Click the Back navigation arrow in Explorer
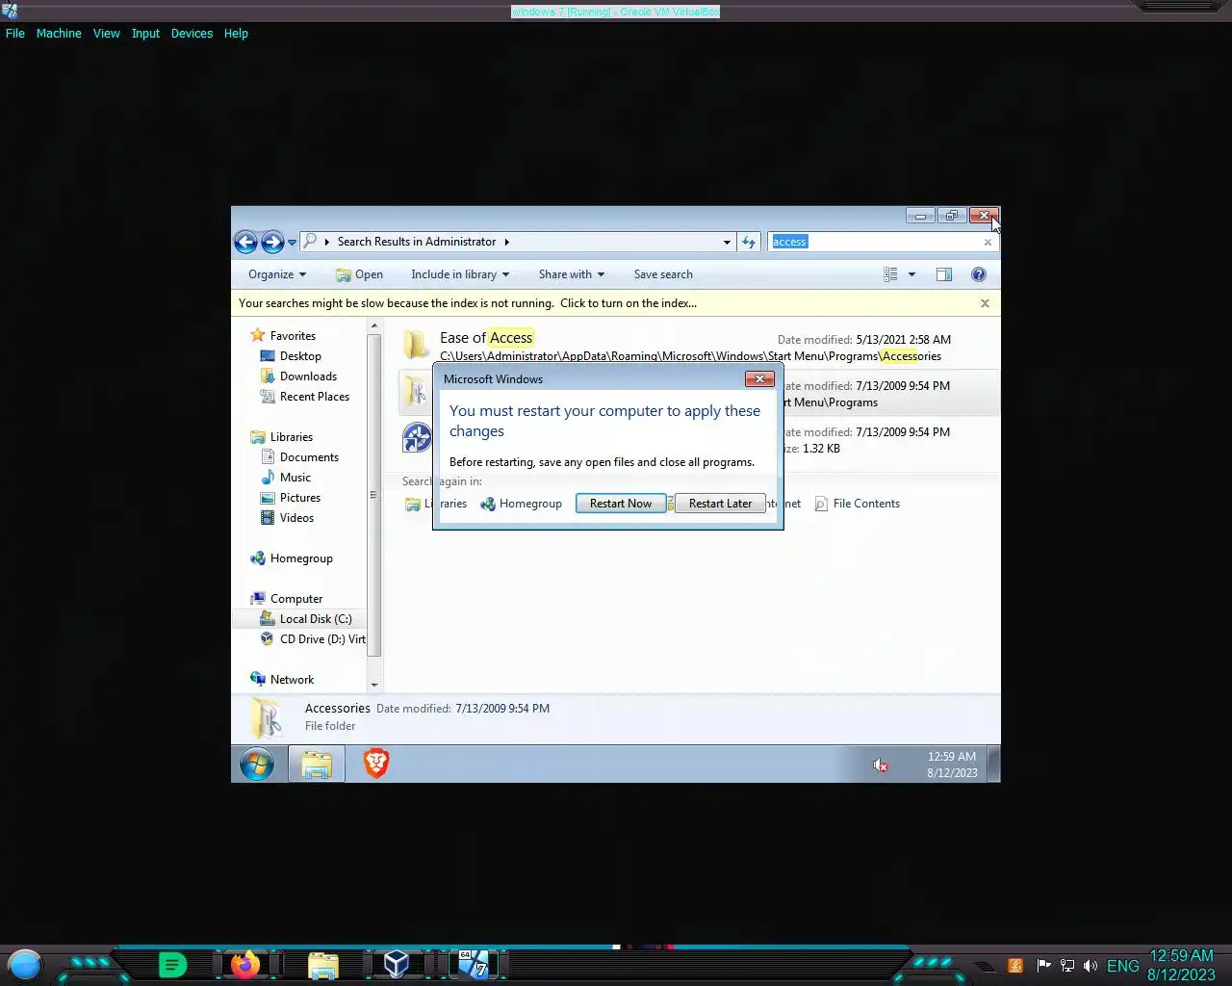 245,242
